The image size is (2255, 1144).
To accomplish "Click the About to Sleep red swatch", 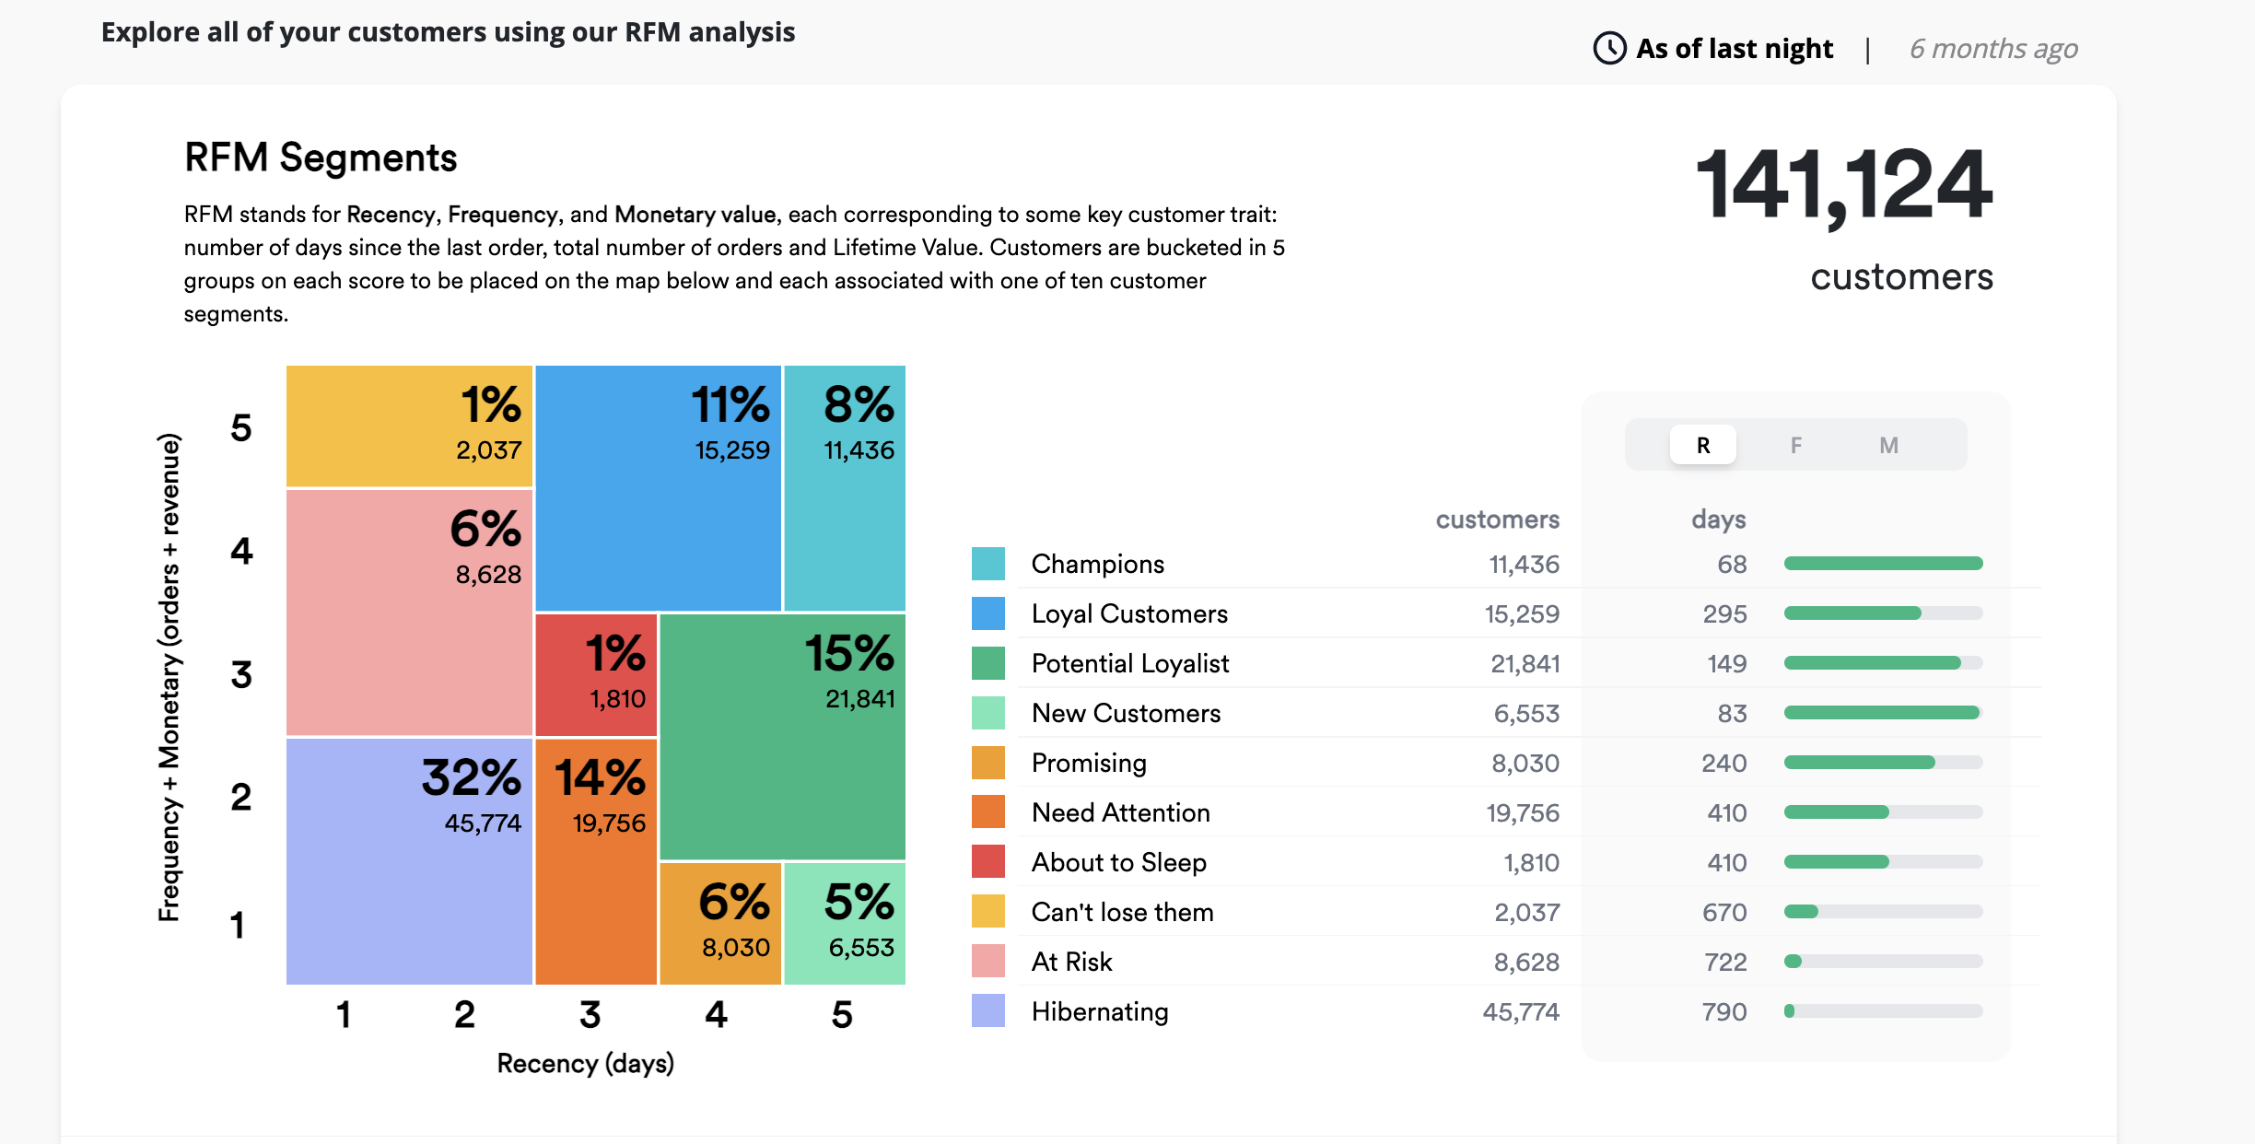I will pos(987,862).
